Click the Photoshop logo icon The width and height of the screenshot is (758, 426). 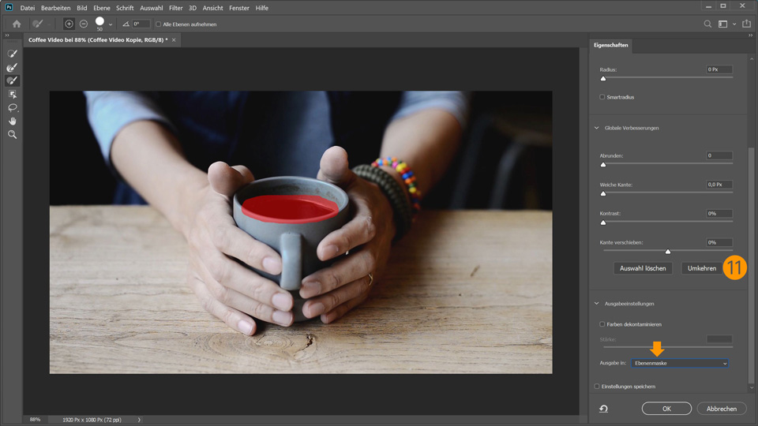(x=9, y=7)
